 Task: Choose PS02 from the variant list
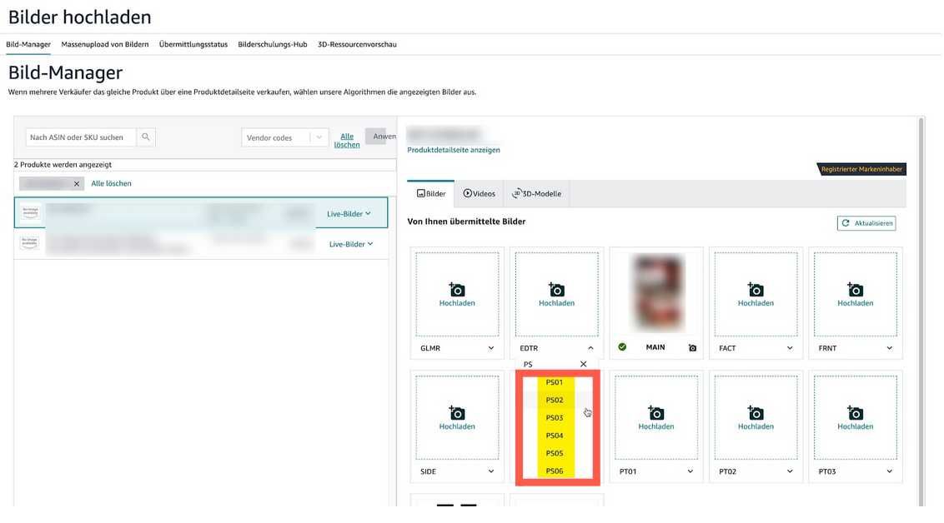tap(555, 400)
